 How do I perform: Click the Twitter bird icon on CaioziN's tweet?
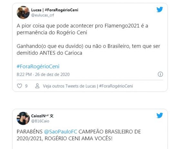tap(160, 115)
